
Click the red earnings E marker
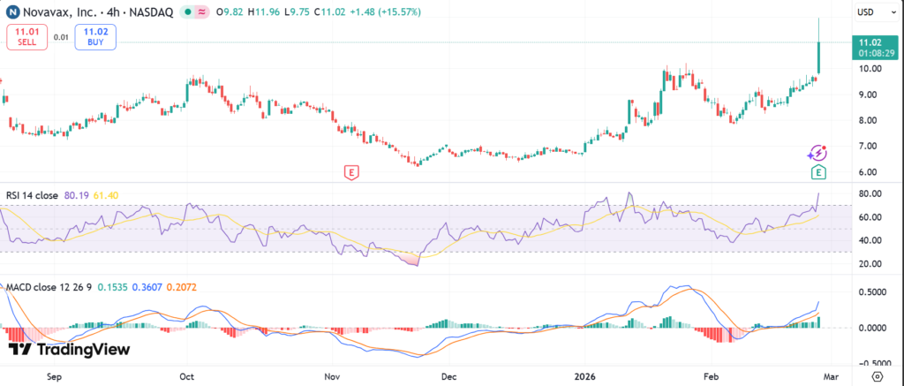[352, 171]
